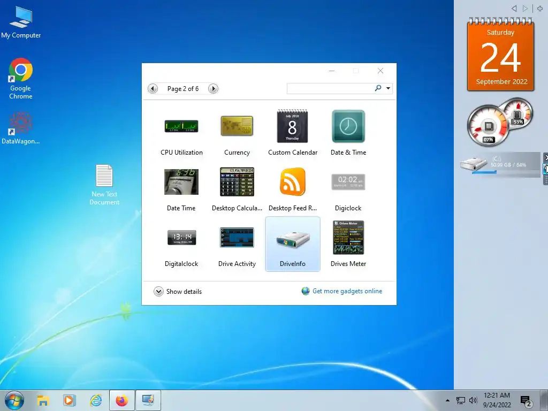Viewport: 548px width, 411px height.
Task: Go to next gadget page
Action: tap(213, 89)
